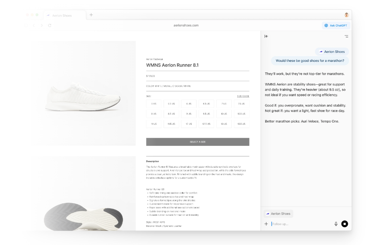Viewport: 372px width, 245px height.
Task: Click the plus attachment icon in chat
Action: [x=266, y=224]
